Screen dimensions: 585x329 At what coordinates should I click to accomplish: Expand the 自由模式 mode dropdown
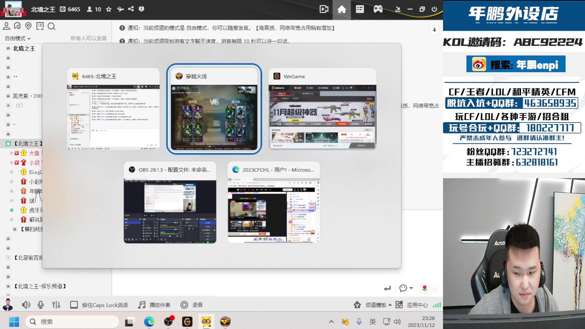[x=18, y=38]
